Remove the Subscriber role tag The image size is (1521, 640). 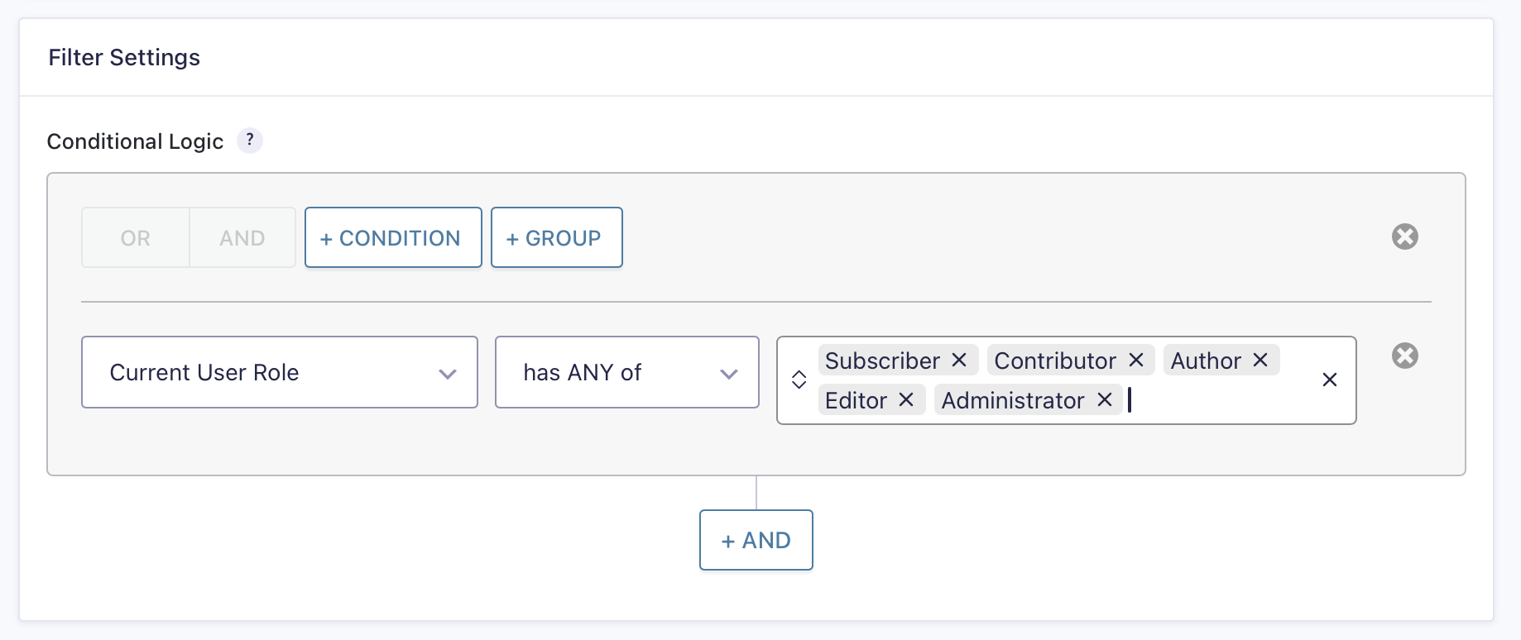pyautogui.click(x=959, y=360)
